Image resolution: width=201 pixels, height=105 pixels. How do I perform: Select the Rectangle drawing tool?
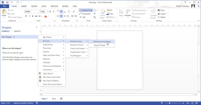click(x=95, y=10)
